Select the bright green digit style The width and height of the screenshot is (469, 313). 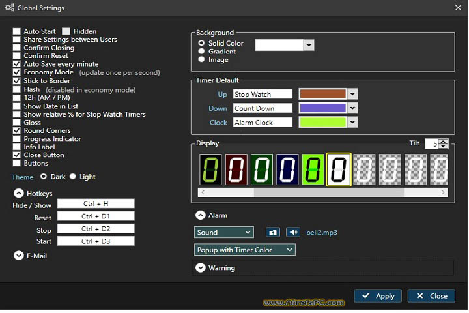(x=313, y=170)
